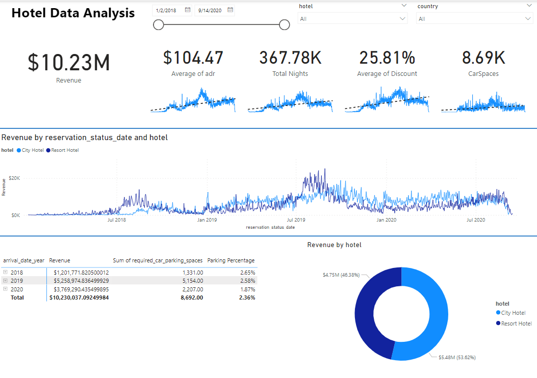Image resolution: width=537 pixels, height=378 pixels.
Task: Collapse the hotel slicer header chevron
Action: tap(404, 6)
